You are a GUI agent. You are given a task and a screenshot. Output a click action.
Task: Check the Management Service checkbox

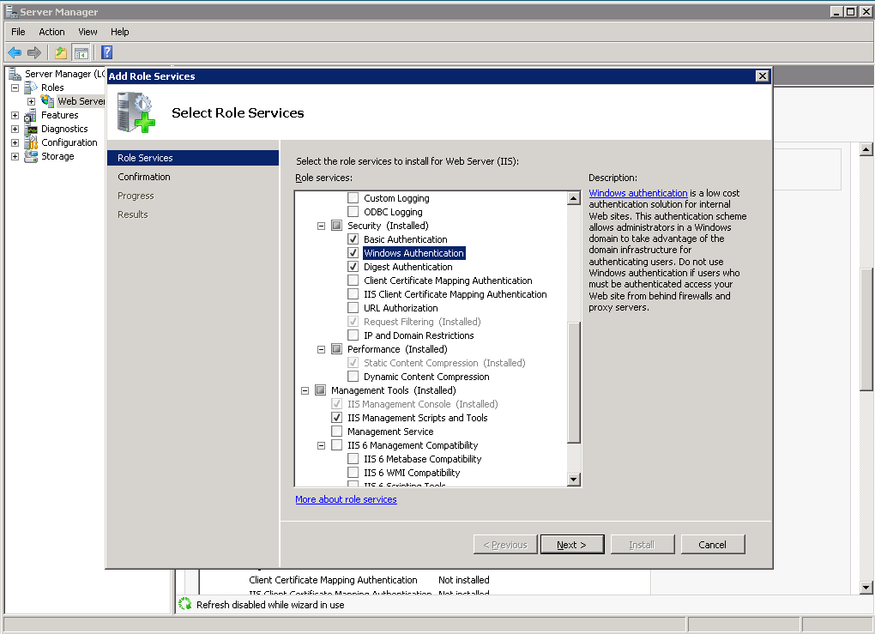pyautogui.click(x=336, y=432)
